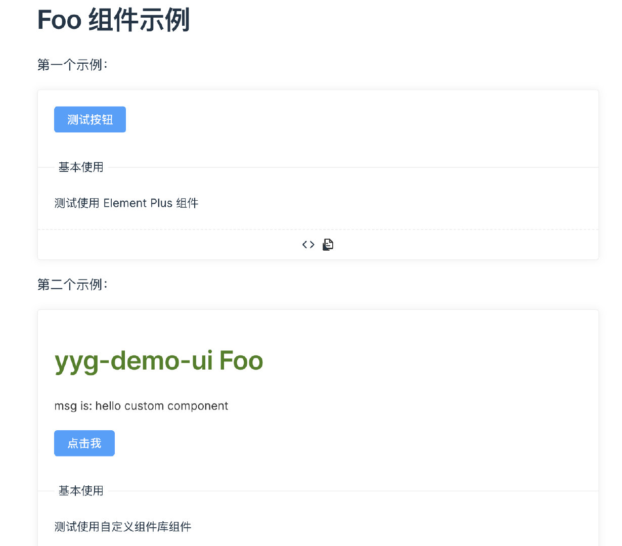This screenshot has height=546, width=622.
Task: Click the 点击我 blue button
Action: [x=84, y=443]
